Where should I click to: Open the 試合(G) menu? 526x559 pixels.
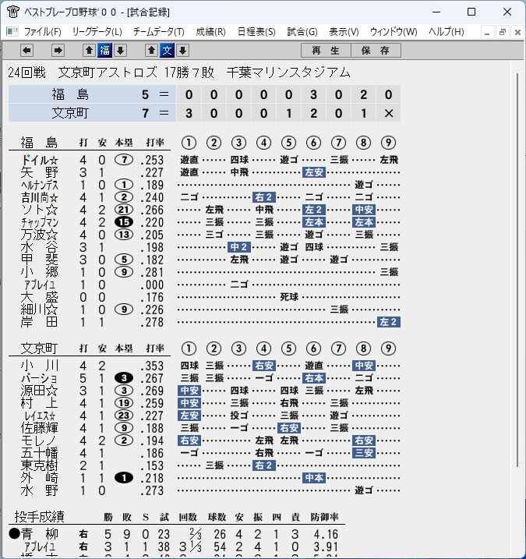302,32
